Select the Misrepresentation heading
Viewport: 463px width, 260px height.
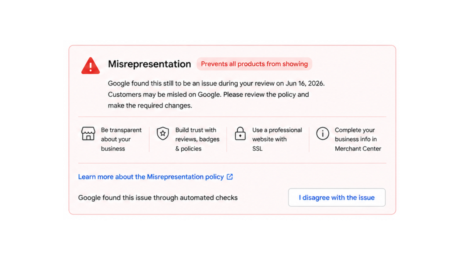149,64
